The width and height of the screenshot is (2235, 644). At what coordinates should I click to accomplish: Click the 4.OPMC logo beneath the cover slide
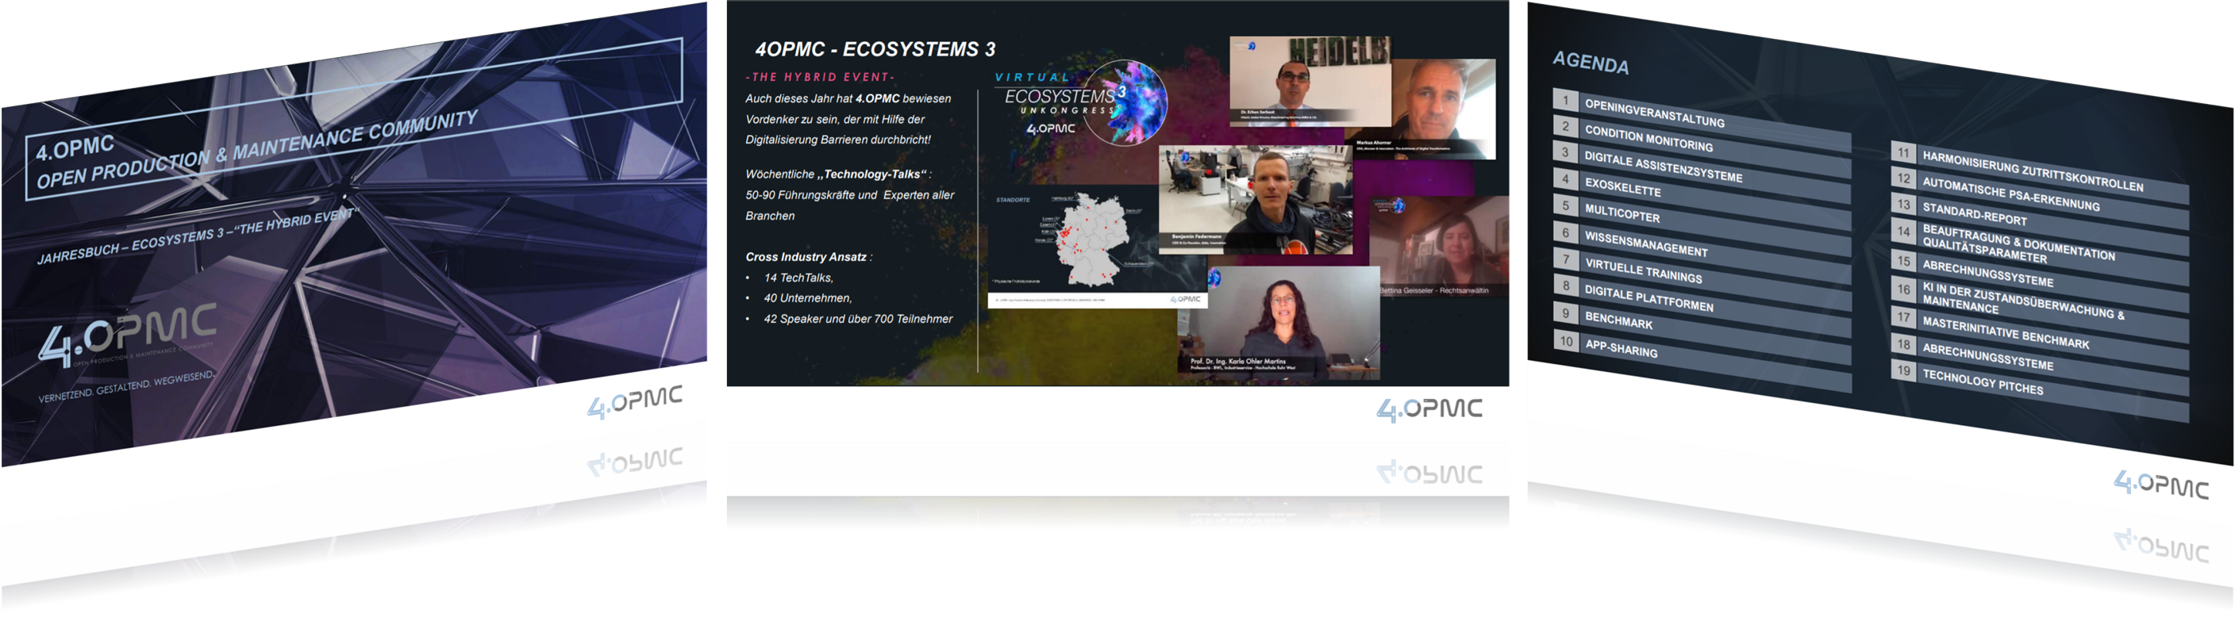pos(634,402)
